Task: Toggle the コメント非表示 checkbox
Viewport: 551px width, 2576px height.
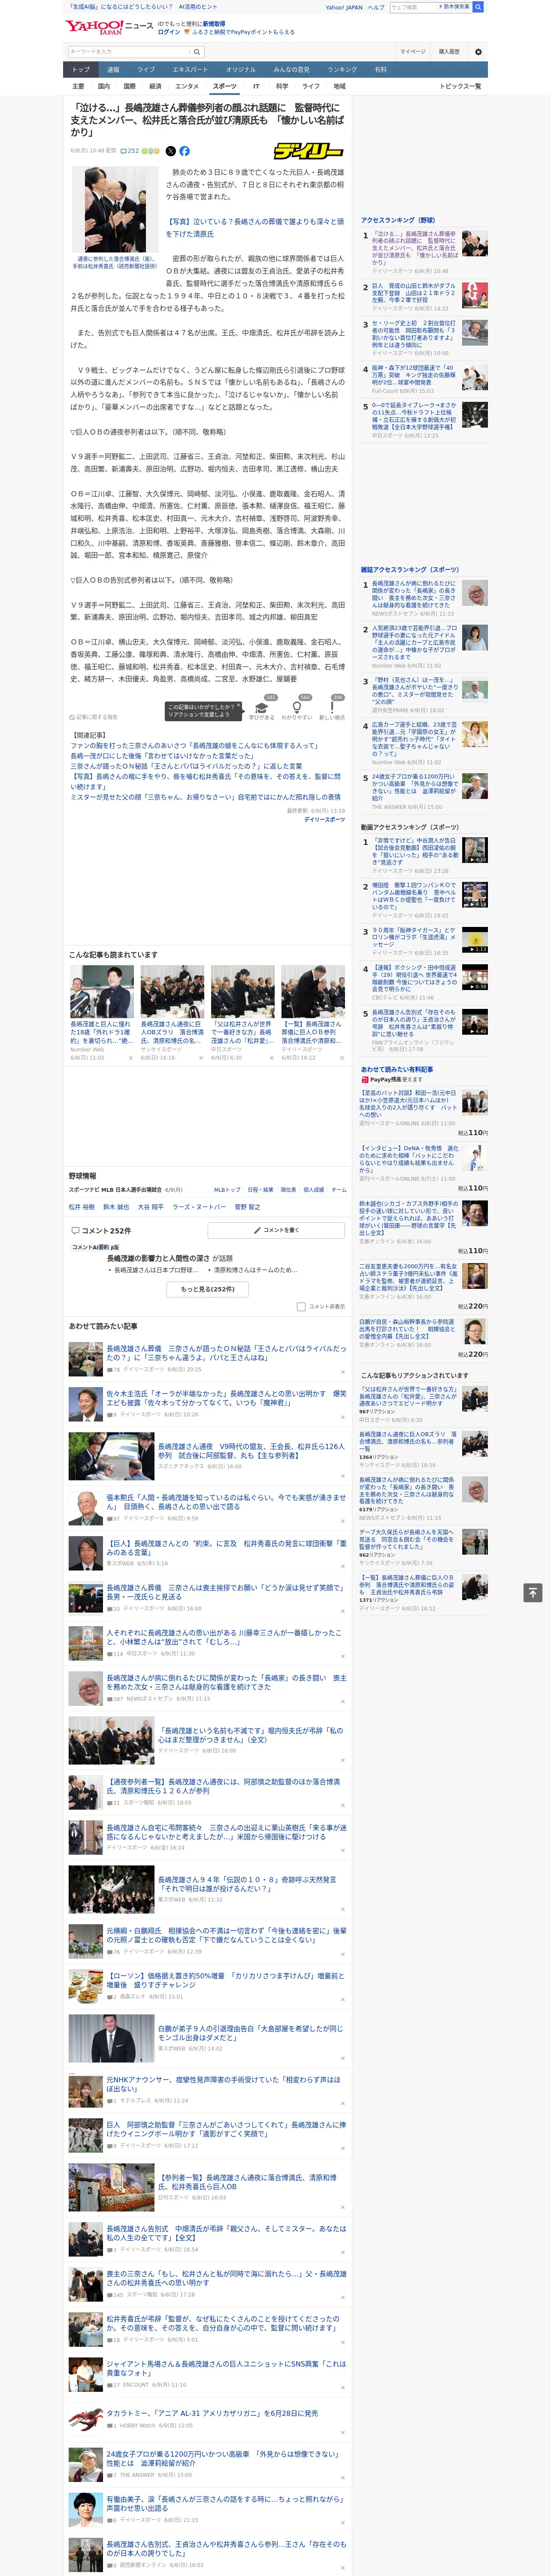Action: [x=301, y=1306]
